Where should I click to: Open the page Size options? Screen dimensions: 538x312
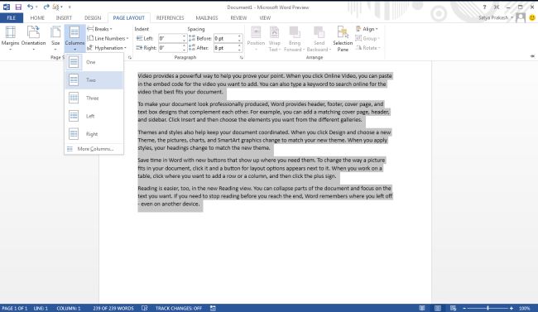(55, 38)
